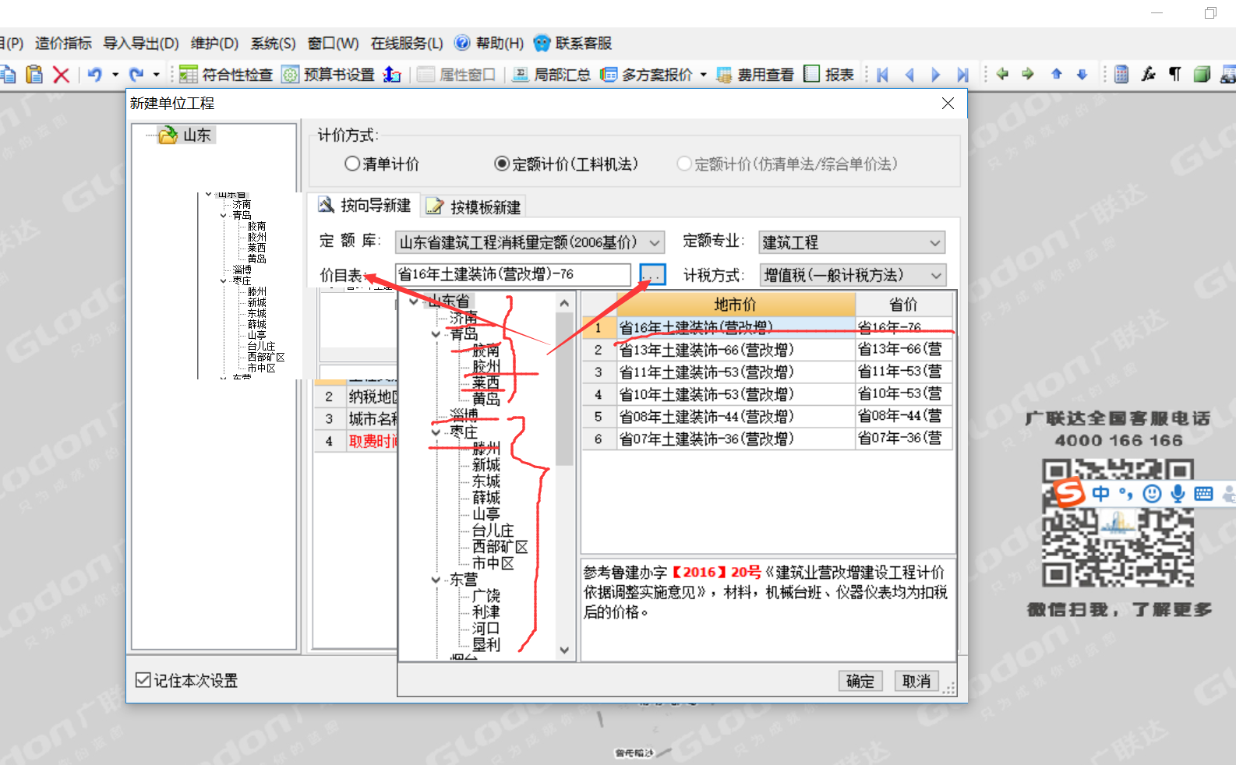
Task: Click the green left arrow icon
Action: pyautogui.click(x=1003, y=74)
